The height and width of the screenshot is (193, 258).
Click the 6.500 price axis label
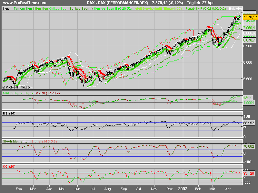(x=248, y=46)
